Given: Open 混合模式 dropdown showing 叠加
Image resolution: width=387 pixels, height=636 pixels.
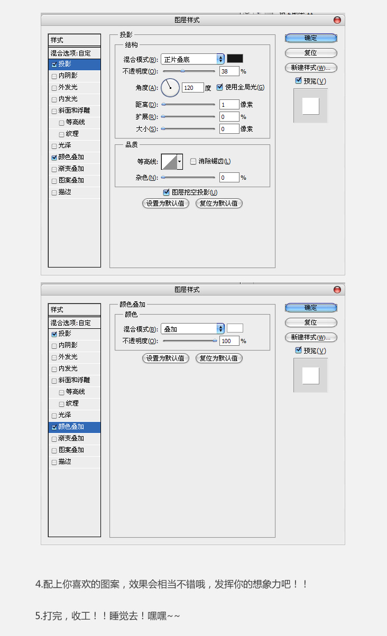Looking at the screenshot, I should click(192, 329).
